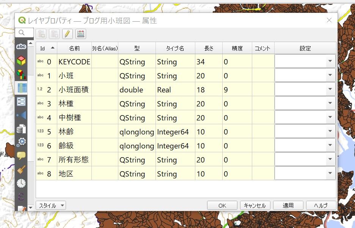Viewport: 355px width, 228px height.
Task: Open the Temporal clock icon tab
Action: tap(21, 183)
